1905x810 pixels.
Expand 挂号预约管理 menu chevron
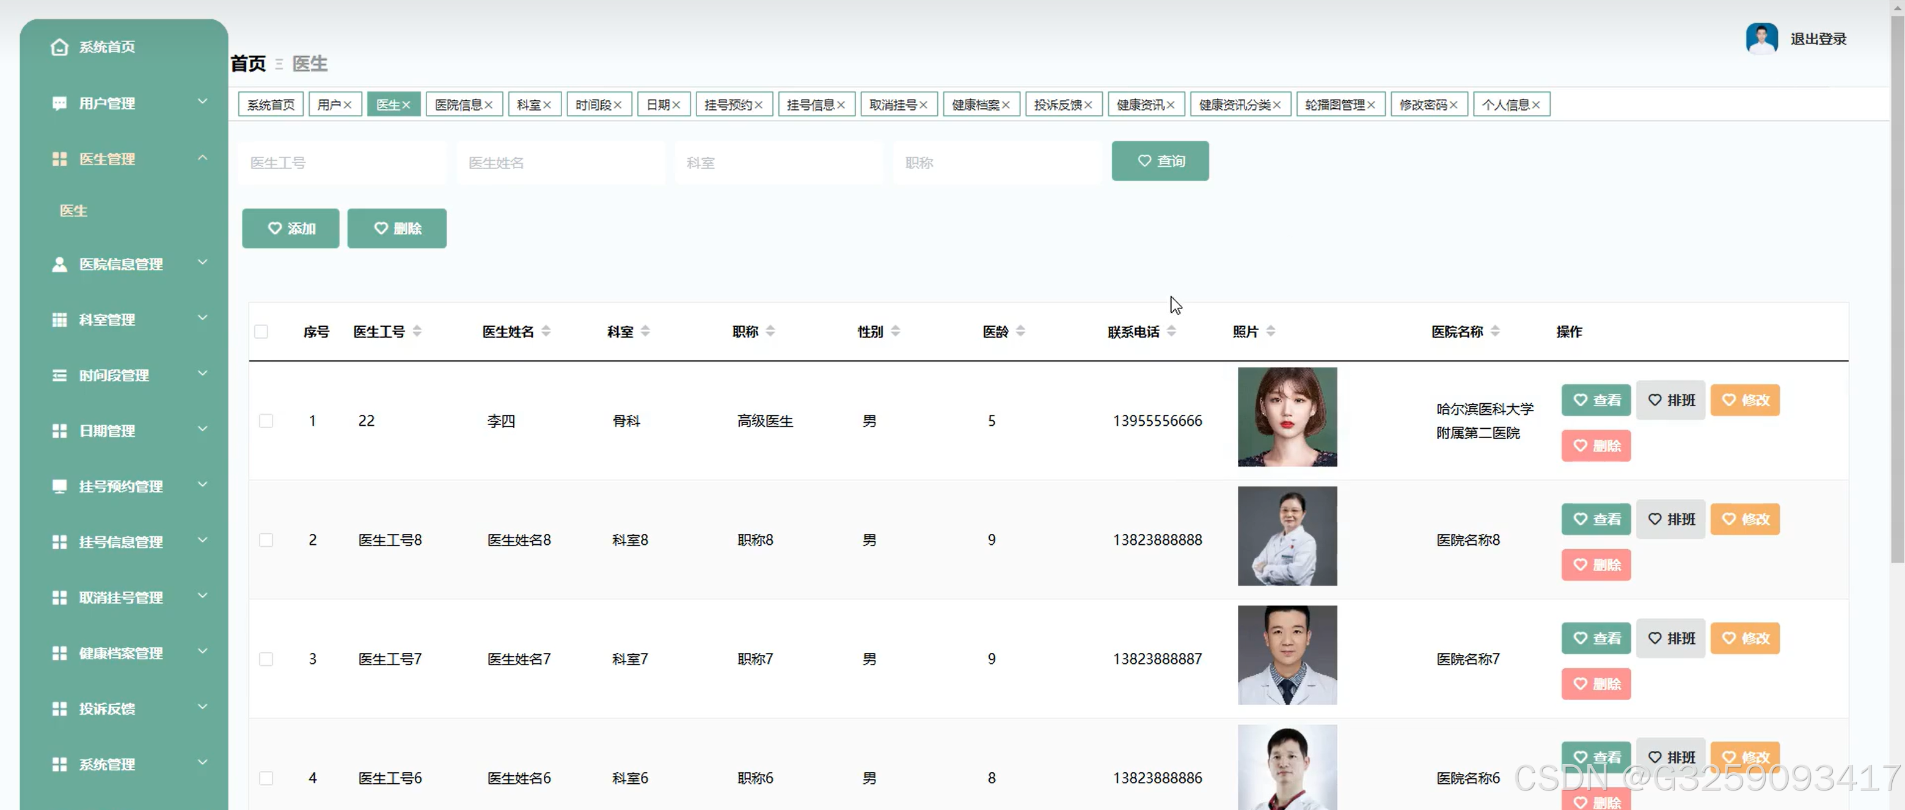pos(203,484)
